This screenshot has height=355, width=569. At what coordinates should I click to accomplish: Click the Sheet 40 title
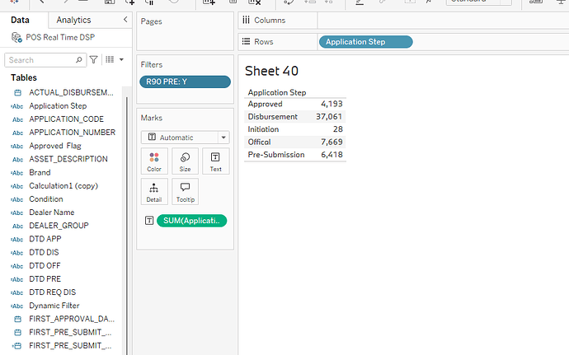point(271,71)
